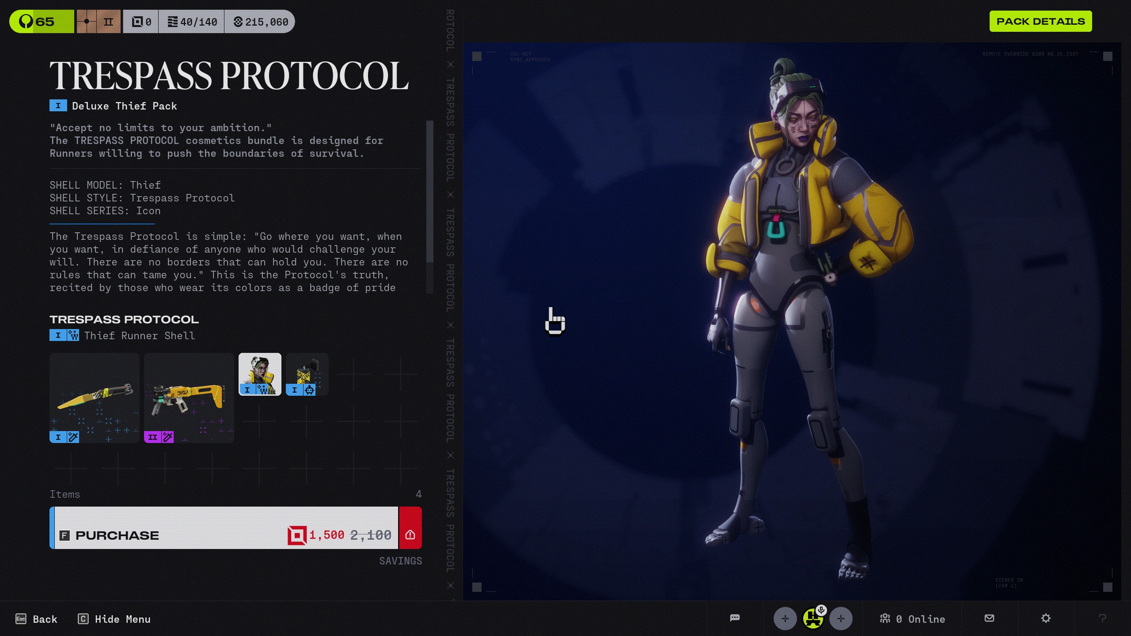Add a squad member using the left plus
This screenshot has width=1131, height=636.
(x=785, y=618)
